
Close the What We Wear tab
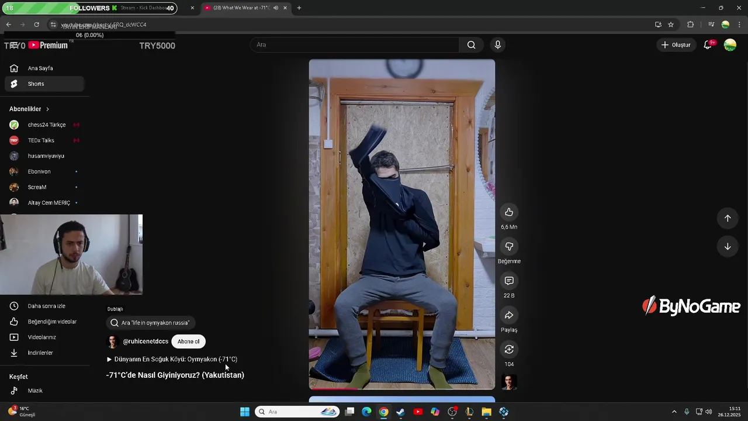tap(285, 8)
